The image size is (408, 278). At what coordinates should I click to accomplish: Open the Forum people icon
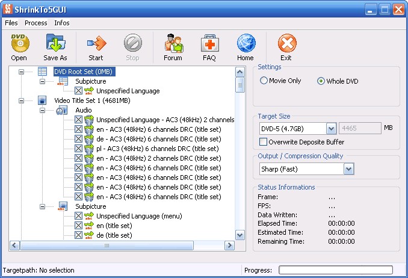pos(173,43)
